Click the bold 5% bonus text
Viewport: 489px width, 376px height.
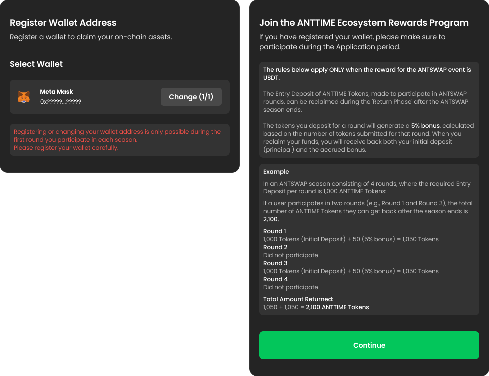click(x=425, y=126)
